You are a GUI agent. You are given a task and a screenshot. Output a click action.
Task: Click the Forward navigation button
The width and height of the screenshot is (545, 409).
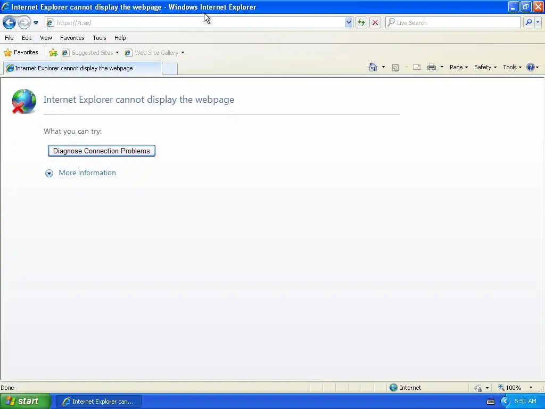click(24, 22)
